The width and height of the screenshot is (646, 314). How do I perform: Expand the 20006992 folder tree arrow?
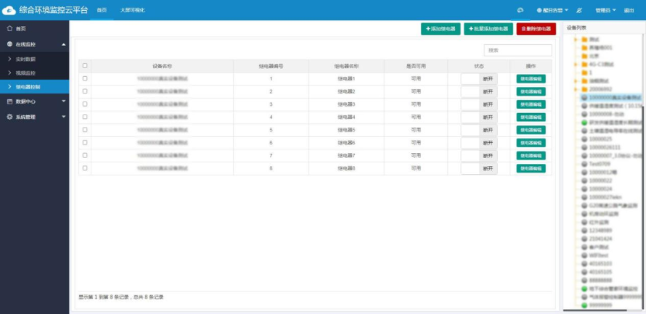coord(576,89)
